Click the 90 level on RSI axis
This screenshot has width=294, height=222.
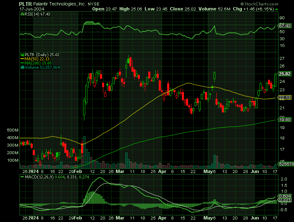282,18
